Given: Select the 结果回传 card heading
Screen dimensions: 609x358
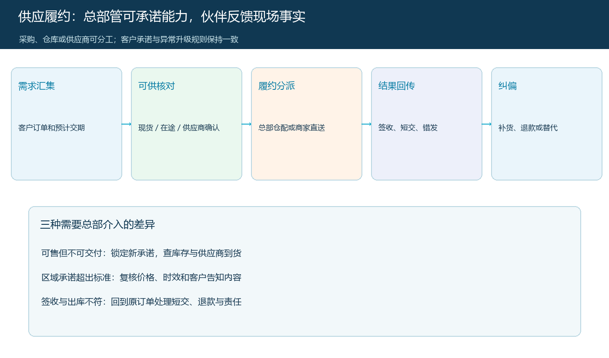Looking at the screenshot, I should click(397, 86).
